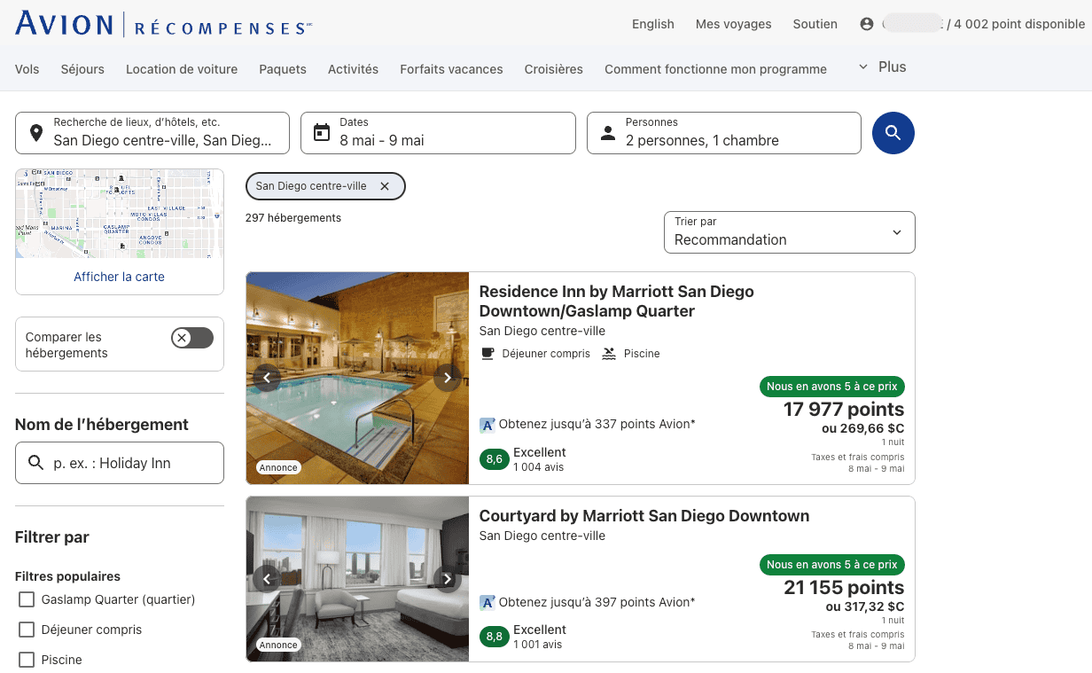Open the Personnes 2 personnes selector

[724, 133]
